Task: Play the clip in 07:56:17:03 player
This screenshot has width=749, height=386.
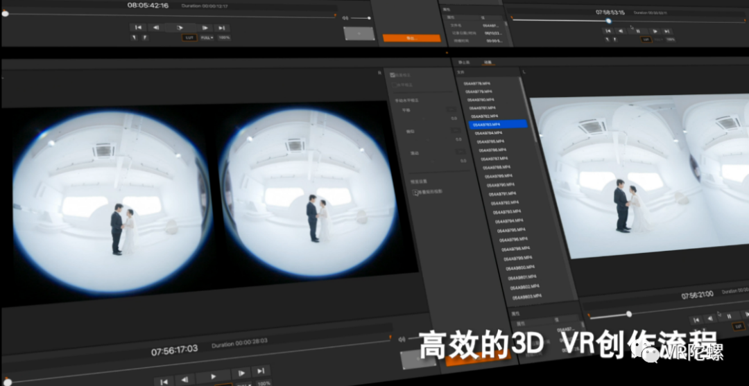Action: tap(214, 376)
